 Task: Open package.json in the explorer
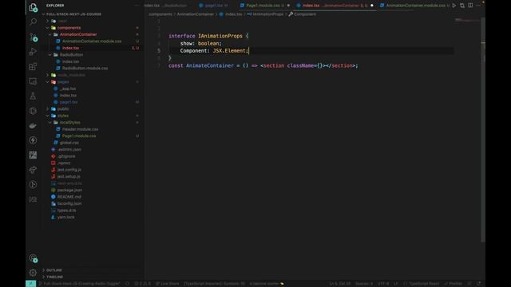[69, 190]
